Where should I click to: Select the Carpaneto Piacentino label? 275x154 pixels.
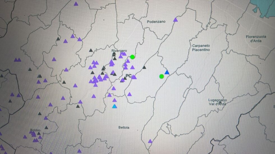[201, 48]
